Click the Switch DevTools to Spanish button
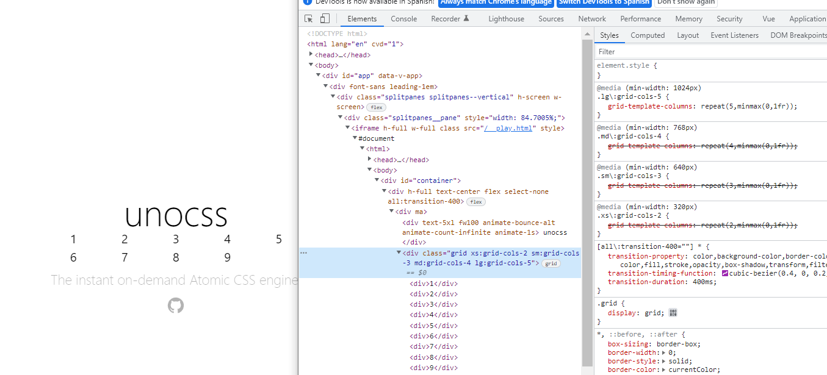827x375 pixels. point(604,2)
